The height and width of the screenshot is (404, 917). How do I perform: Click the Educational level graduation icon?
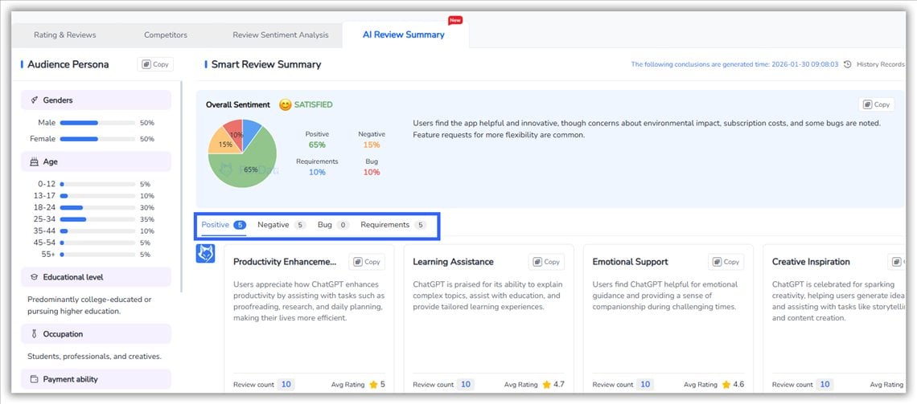click(34, 277)
